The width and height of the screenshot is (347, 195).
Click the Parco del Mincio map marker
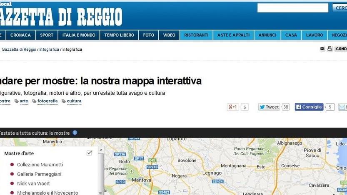click(132, 171)
